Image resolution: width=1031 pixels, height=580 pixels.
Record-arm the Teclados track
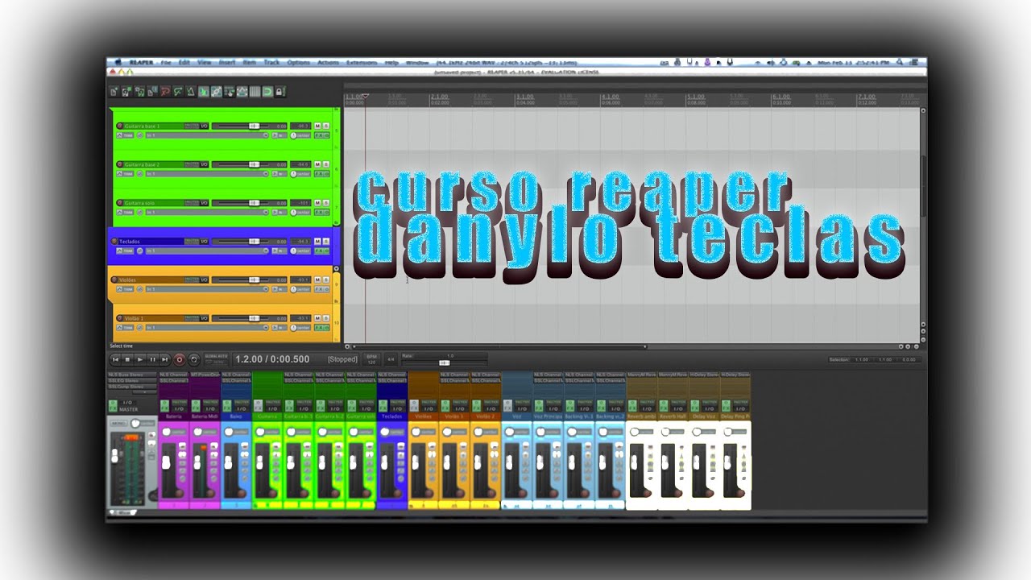[x=114, y=241]
